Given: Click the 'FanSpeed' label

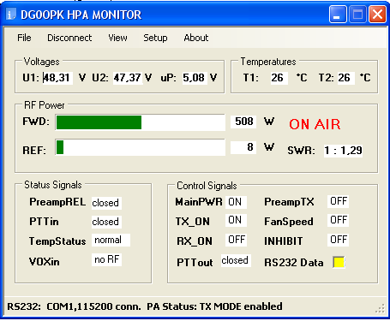Looking at the screenshot, I should (289, 222).
